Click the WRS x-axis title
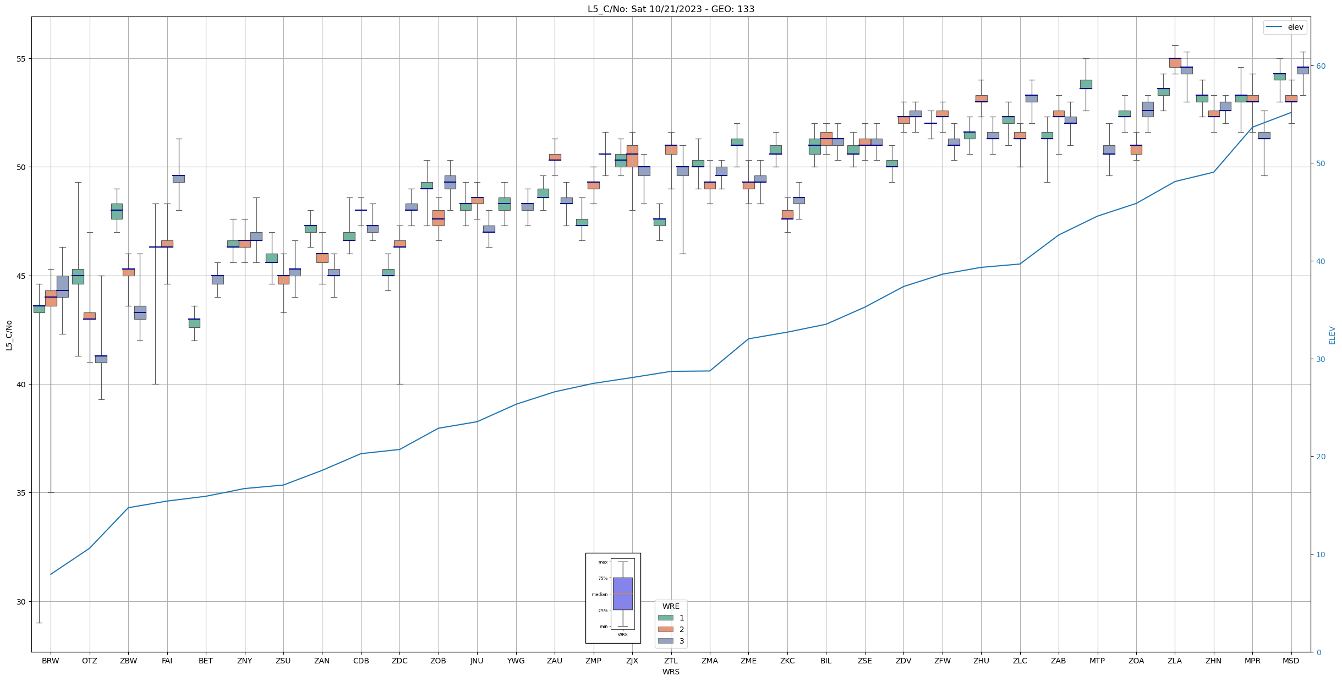The height and width of the screenshot is (681, 1342). [x=671, y=672]
